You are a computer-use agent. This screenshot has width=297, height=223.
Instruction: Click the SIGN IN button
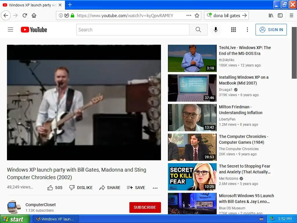click(271, 30)
